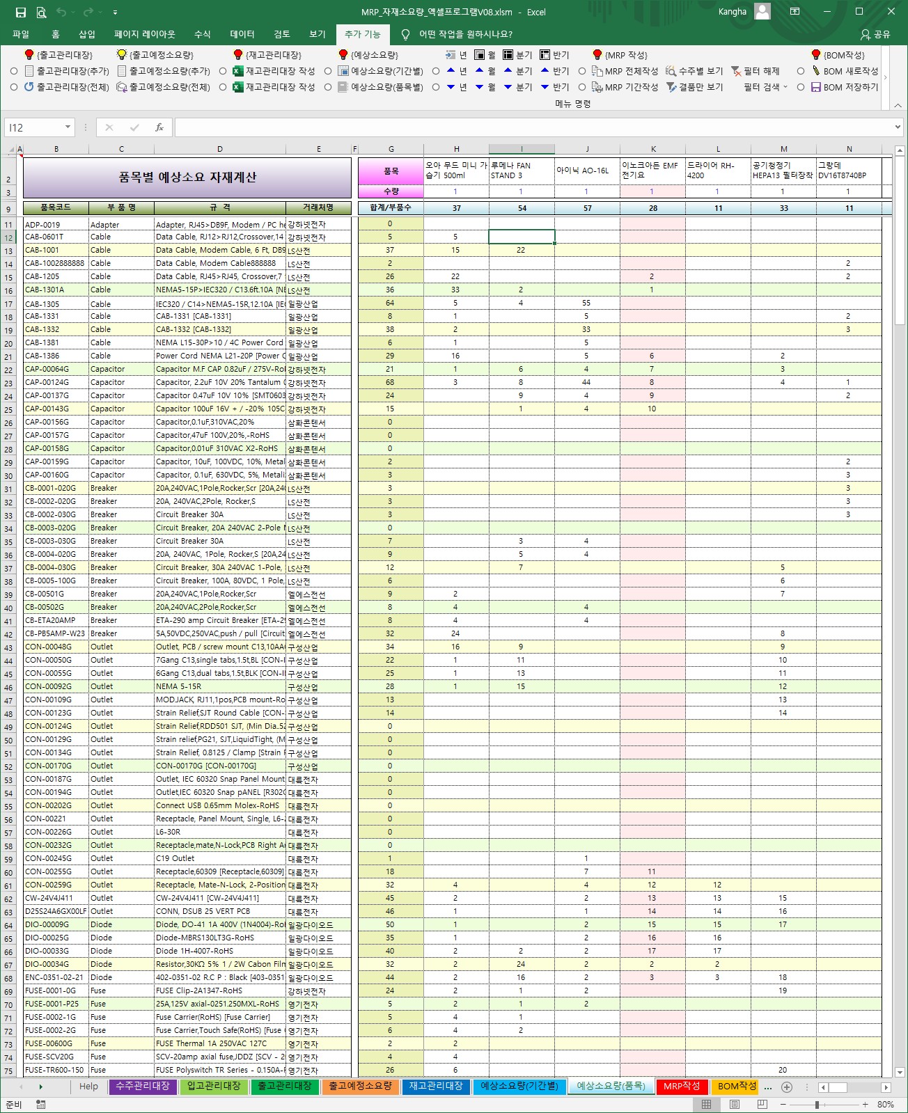This screenshot has width=908, height=1113.
Task: Select the radio button beside BOM 새로작성
Action: [x=801, y=71]
